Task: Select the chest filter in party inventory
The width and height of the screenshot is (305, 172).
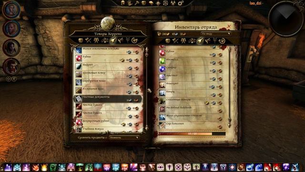Action: pos(168,41)
